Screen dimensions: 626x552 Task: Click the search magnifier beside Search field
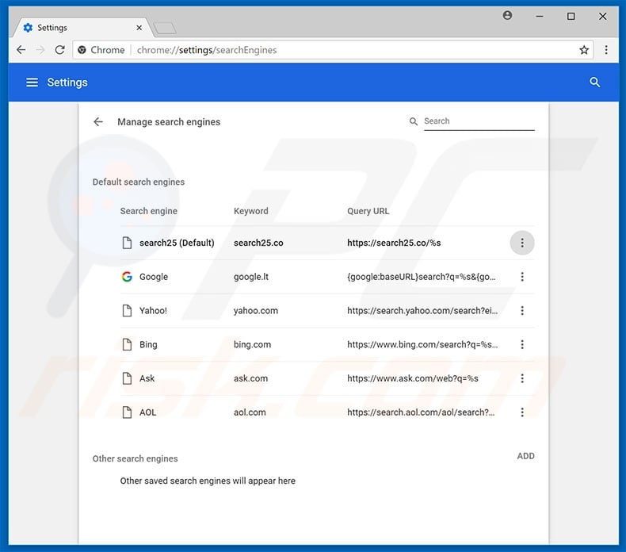(x=413, y=121)
